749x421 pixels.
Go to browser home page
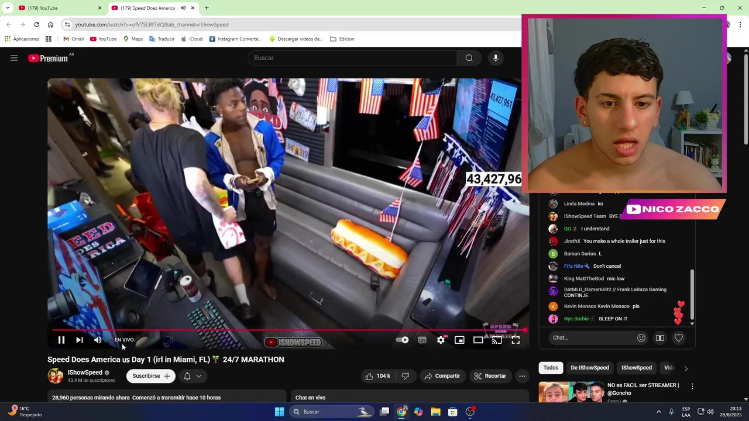pos(50,25)
